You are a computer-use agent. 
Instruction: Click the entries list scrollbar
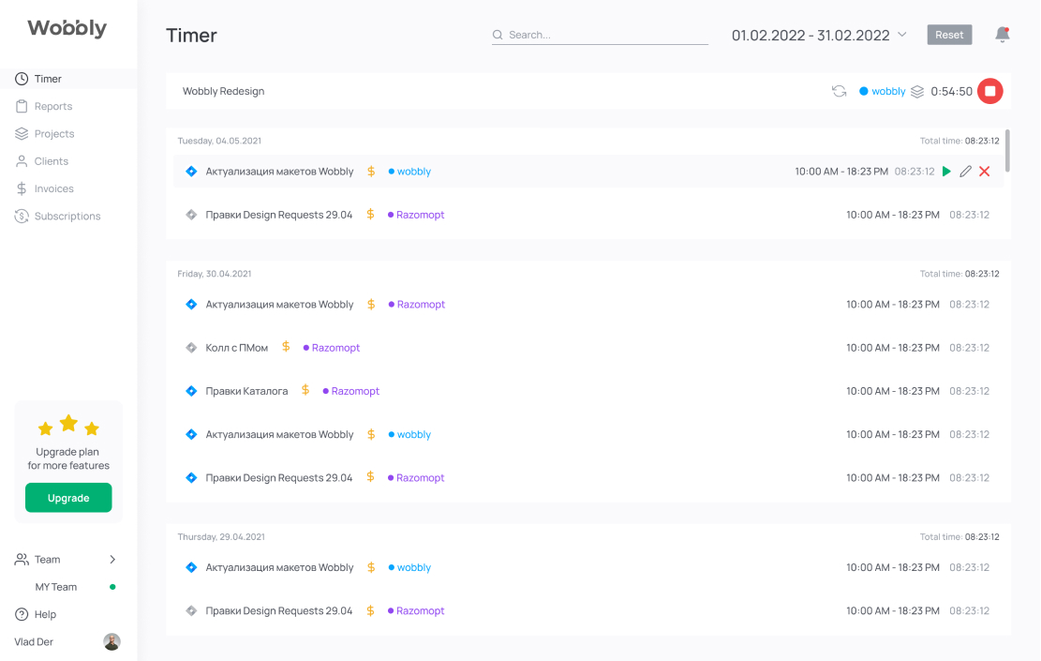pos(1007,151)
